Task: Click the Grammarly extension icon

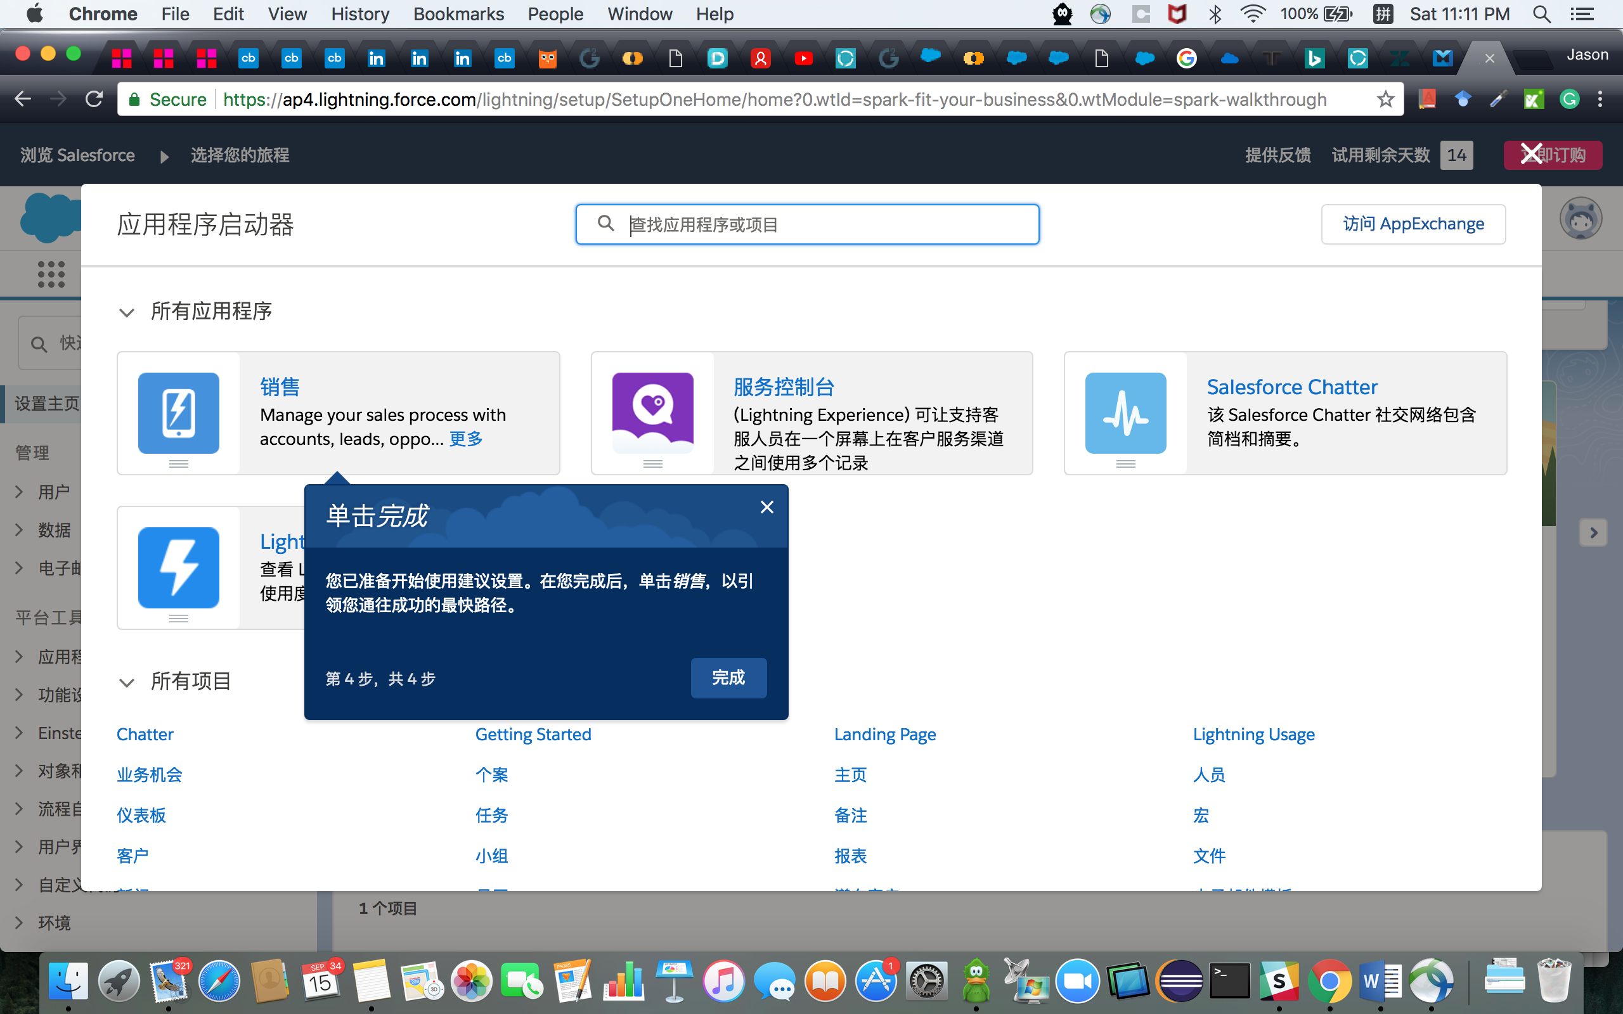Action: (1568, 99)
